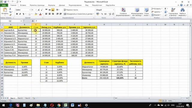Click the fill color bucket swatch
The image size is (192, 108).
pyautogui.click(x=36, y=14)
